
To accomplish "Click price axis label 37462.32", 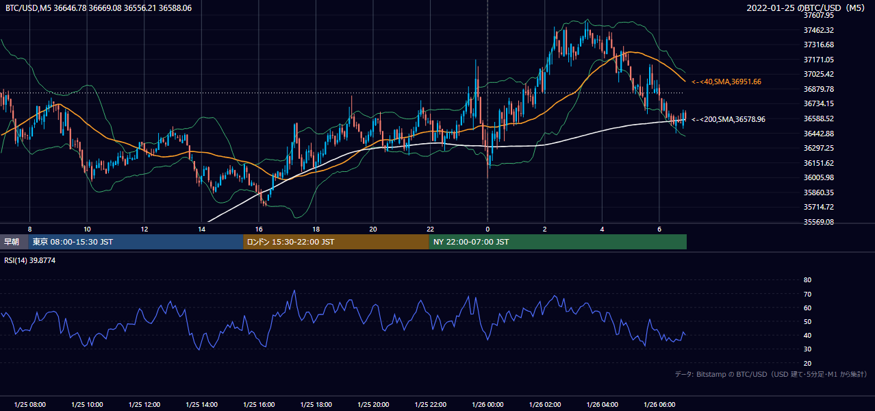I will 819,30.
